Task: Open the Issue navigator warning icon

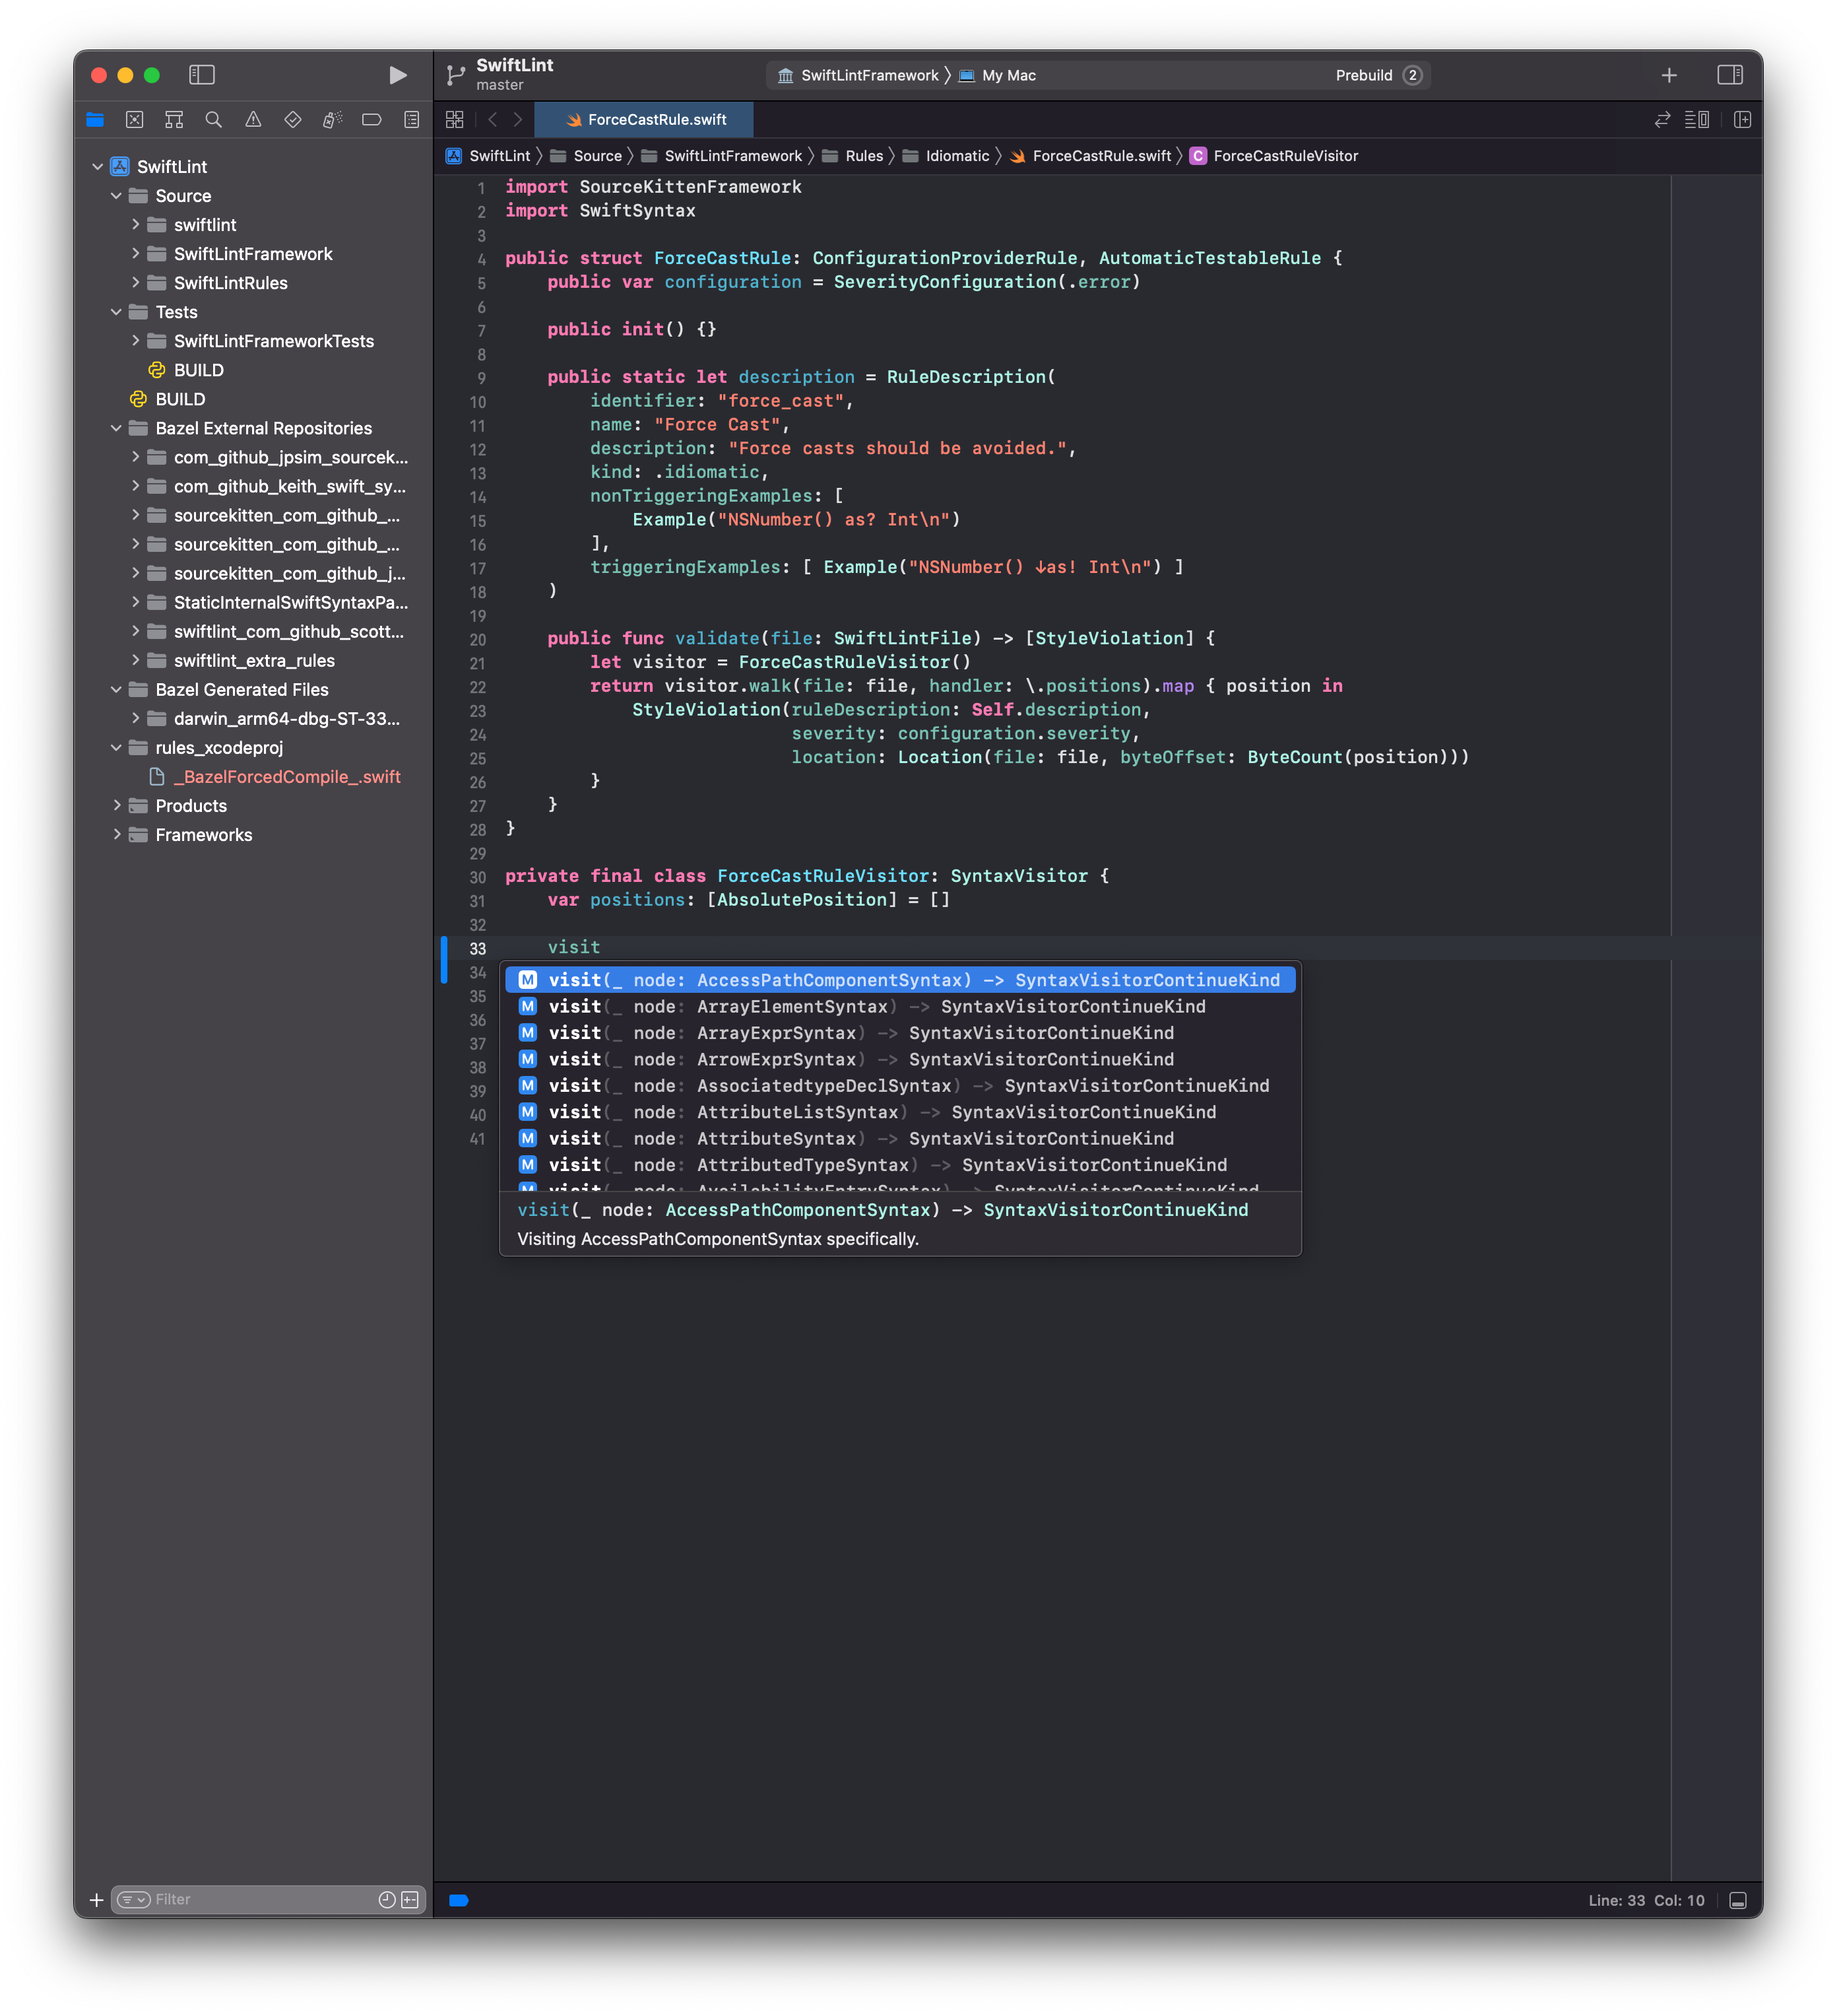Action: 253,120
